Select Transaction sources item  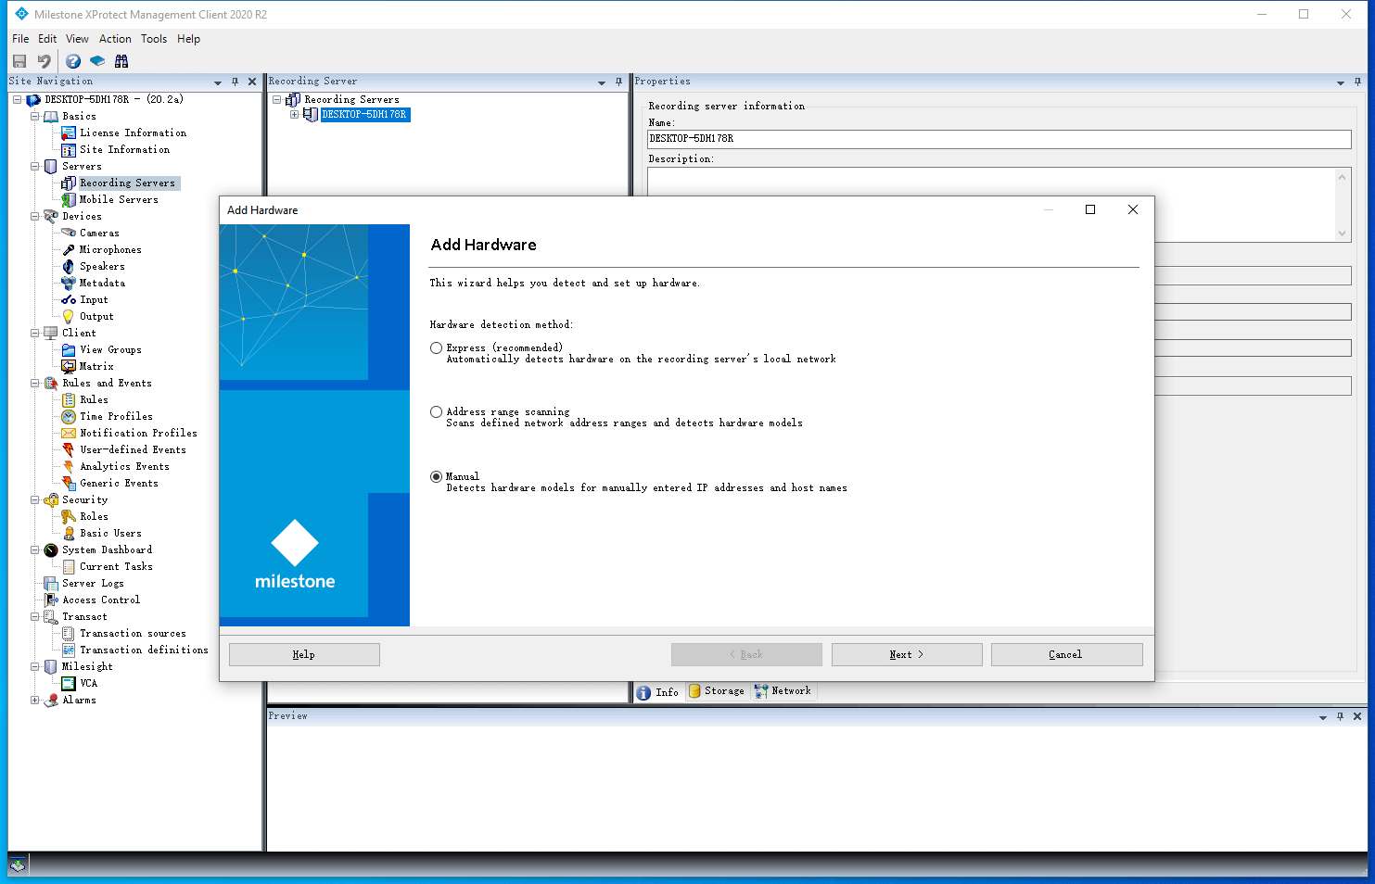[133, 634]
